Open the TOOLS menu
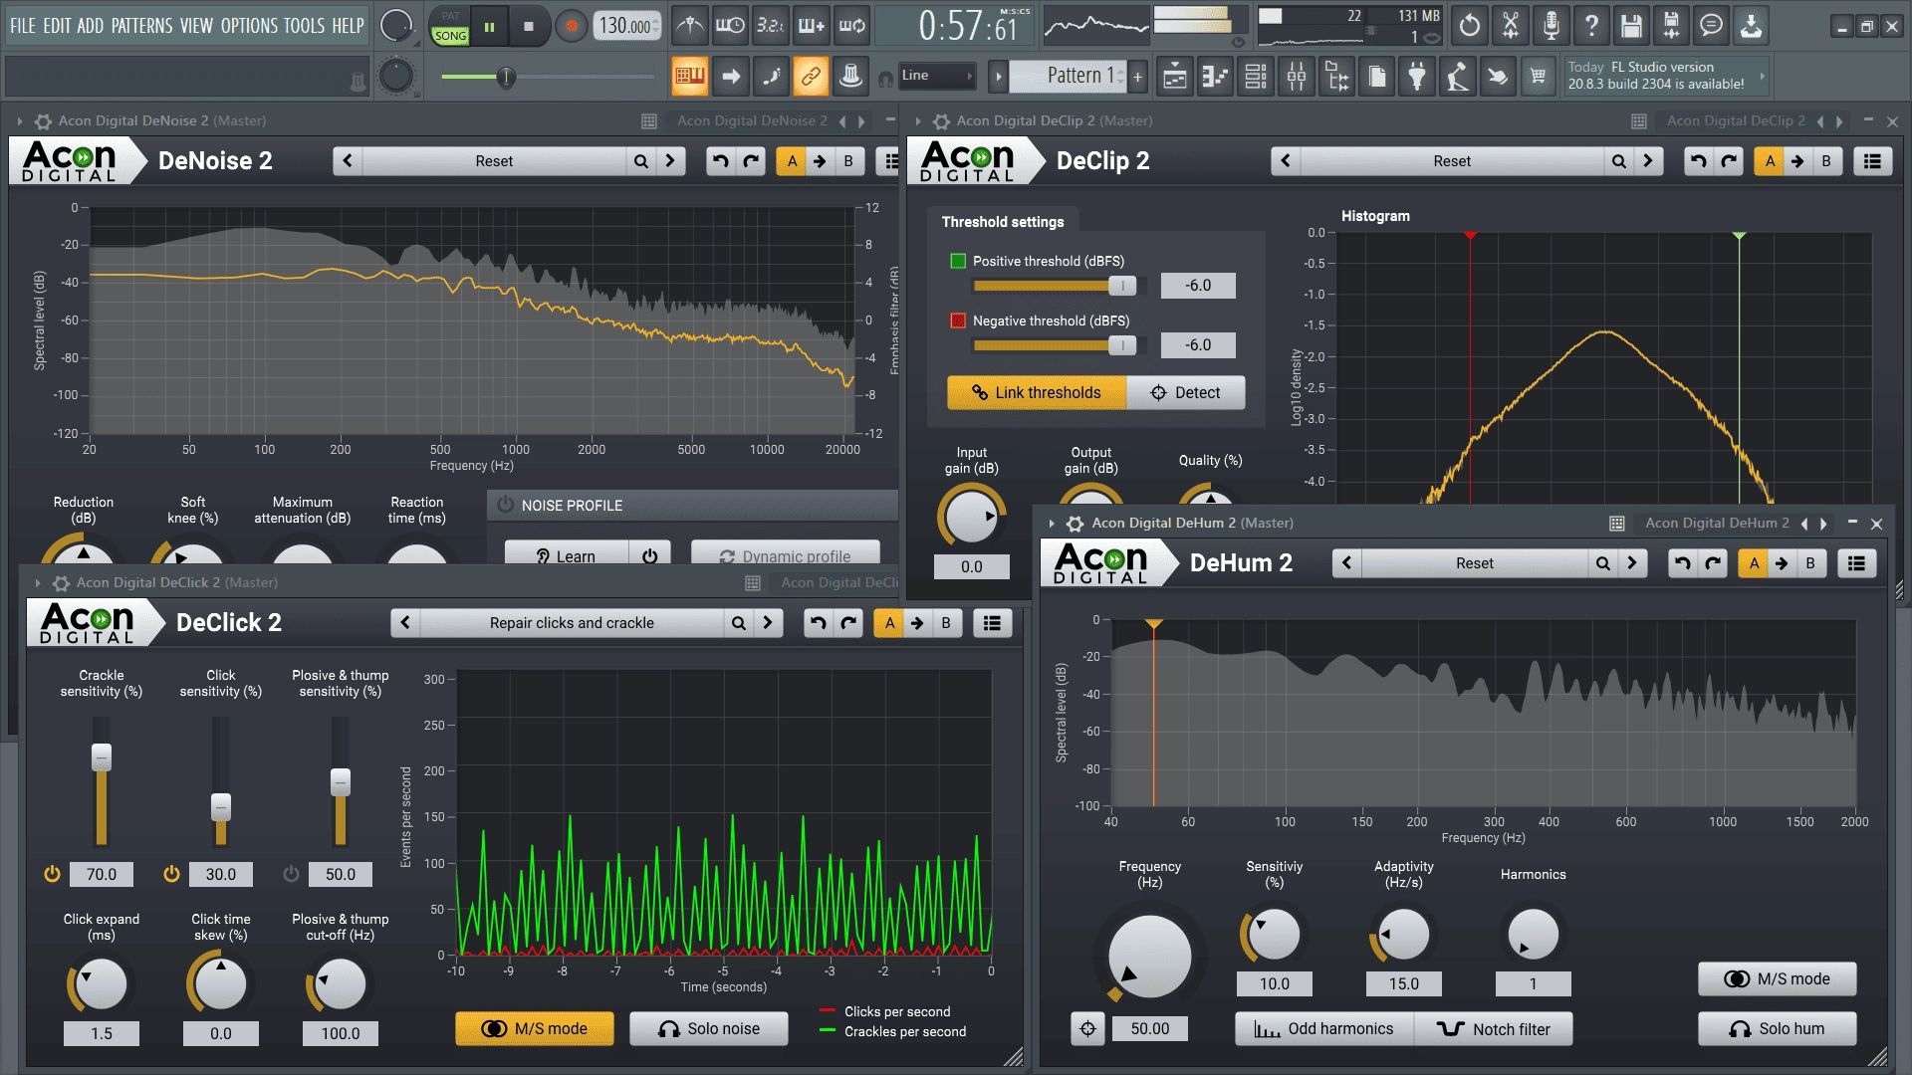Viewport: 1912px width, 1075px height. click(x=305, y=26)
